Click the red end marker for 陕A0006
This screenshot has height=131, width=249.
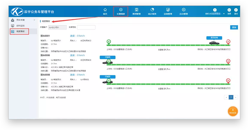[x=228, y=61]
